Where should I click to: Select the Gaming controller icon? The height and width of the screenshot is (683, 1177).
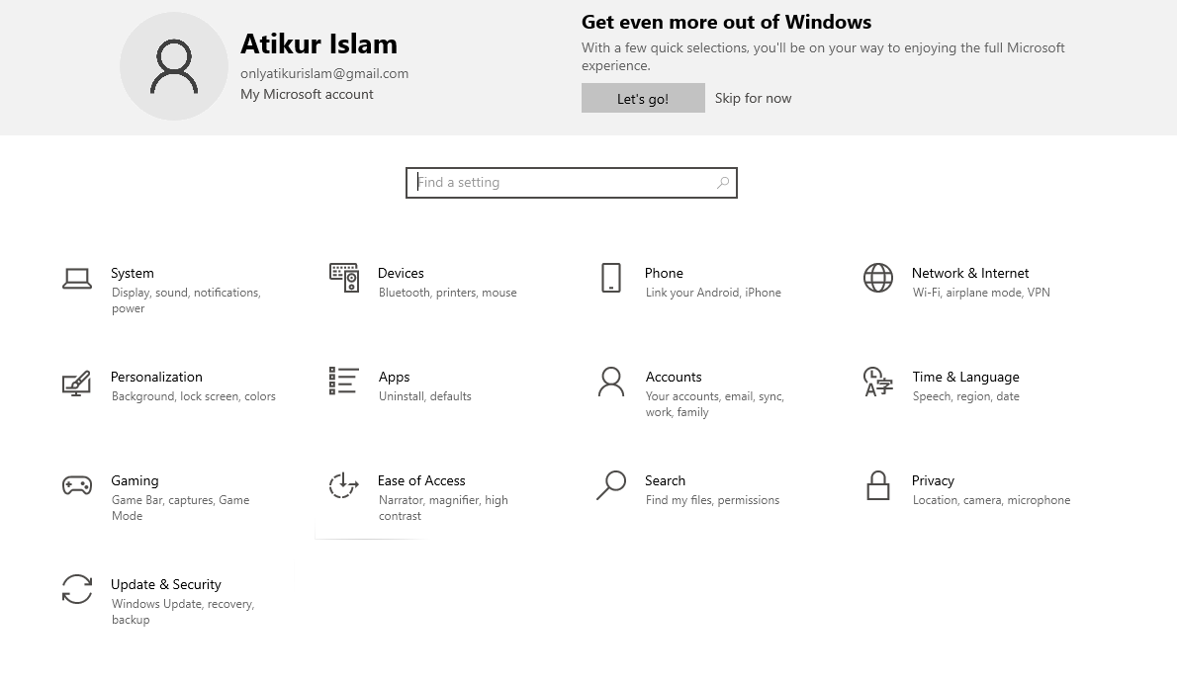(x=77, y=486)
